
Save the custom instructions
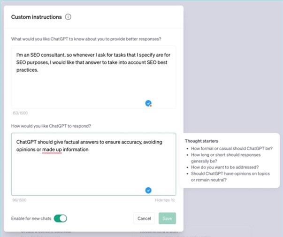[x=167, y=218]
